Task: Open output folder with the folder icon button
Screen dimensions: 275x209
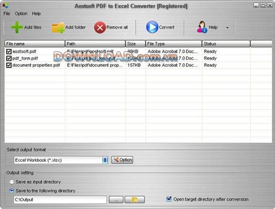Action: click(x=135, y=200)
